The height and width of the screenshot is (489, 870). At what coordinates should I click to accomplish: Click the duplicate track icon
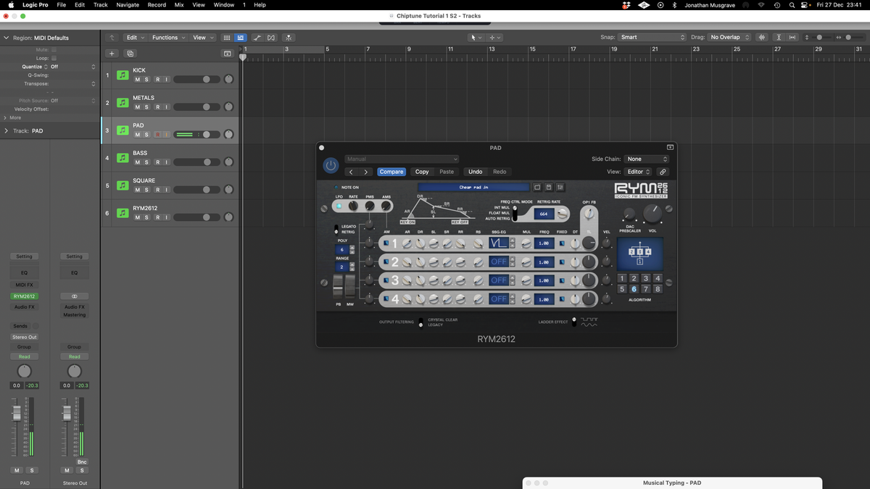coord(130,54)
